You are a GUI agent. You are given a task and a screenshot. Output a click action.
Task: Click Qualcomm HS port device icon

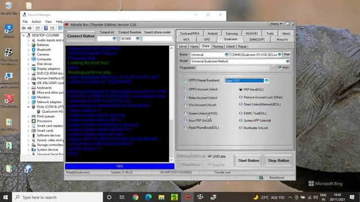click(x=39, y=112)
